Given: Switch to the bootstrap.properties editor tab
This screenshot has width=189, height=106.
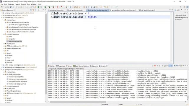Looking at the screenshot, I should (56, 10).
